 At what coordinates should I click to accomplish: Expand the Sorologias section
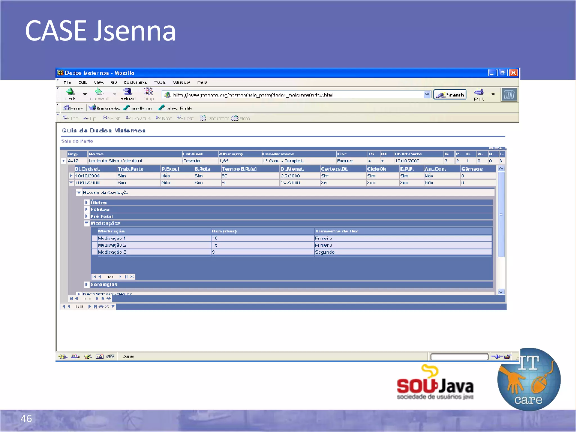87,285
